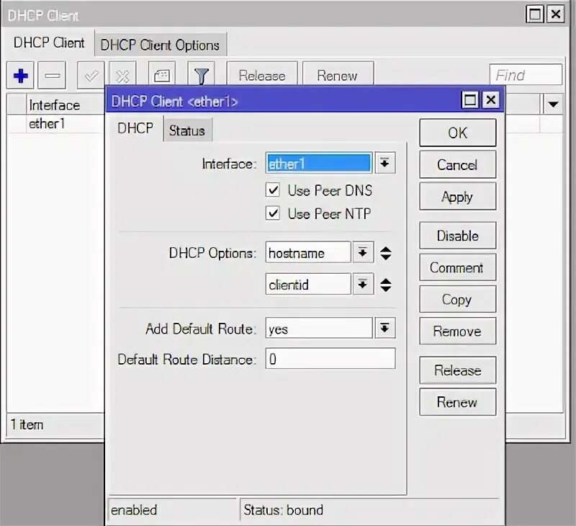Screen dimensions: 576x526
Task: Expand the Interface dropdown arrow
Action: click(384, 163)
